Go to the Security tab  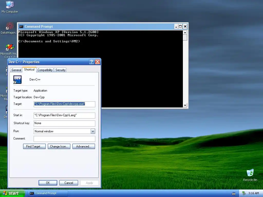60,70
